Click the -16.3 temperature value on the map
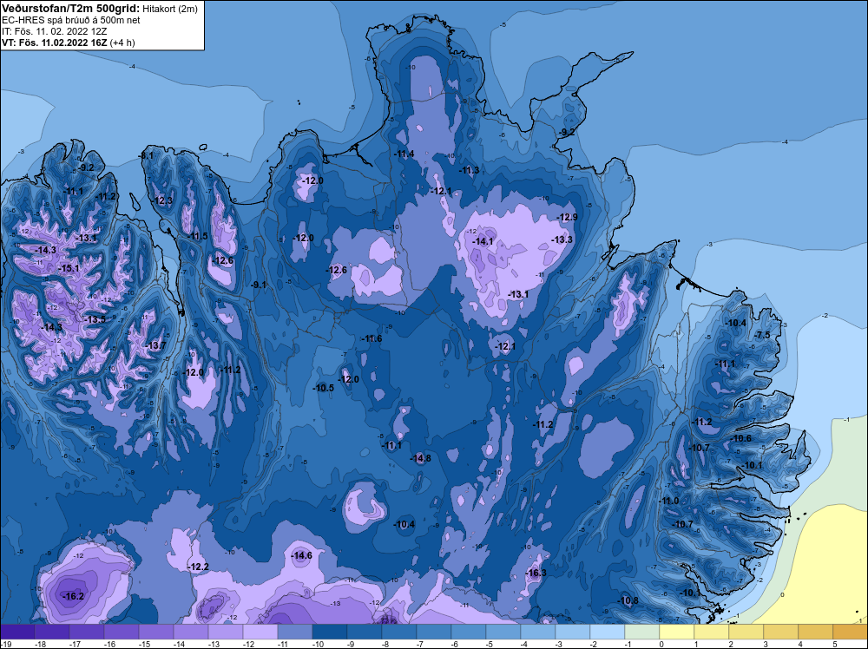This screenshot has height=649, width=868. (536, 573)
